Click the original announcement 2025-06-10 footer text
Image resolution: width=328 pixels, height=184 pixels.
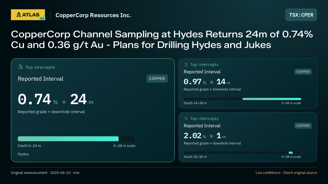click(45, 173)
